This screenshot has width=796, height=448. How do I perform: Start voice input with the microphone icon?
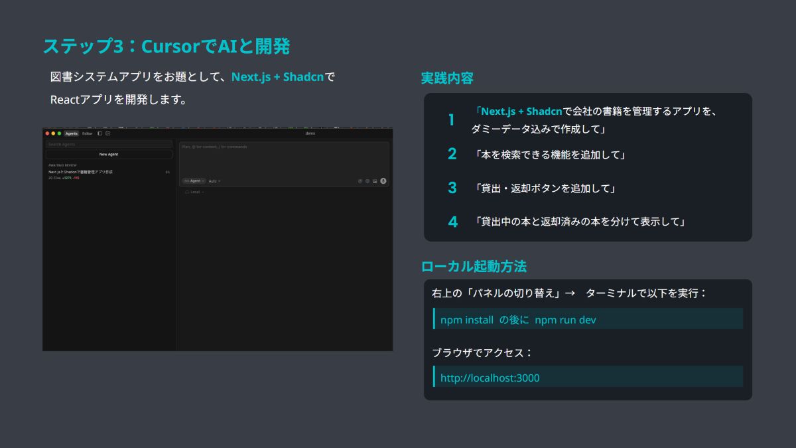pos(383,181)
